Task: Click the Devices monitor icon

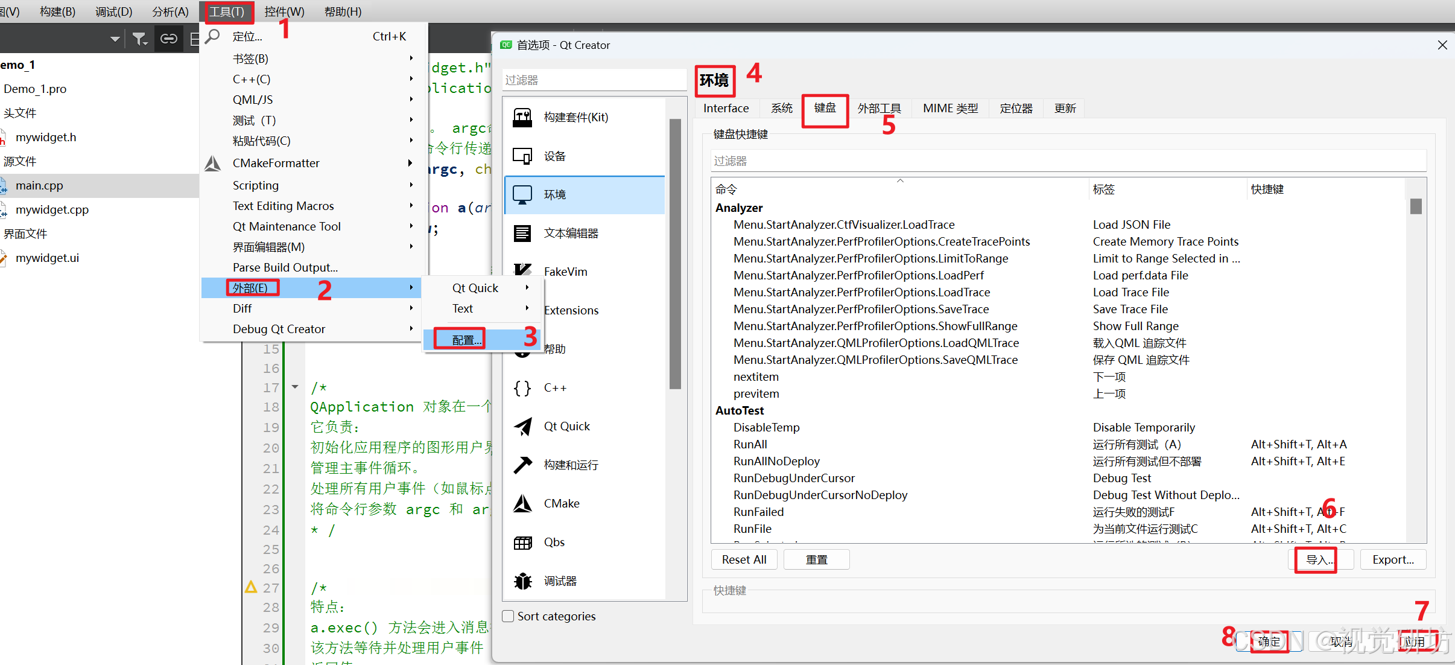Action: click(522, 156)
